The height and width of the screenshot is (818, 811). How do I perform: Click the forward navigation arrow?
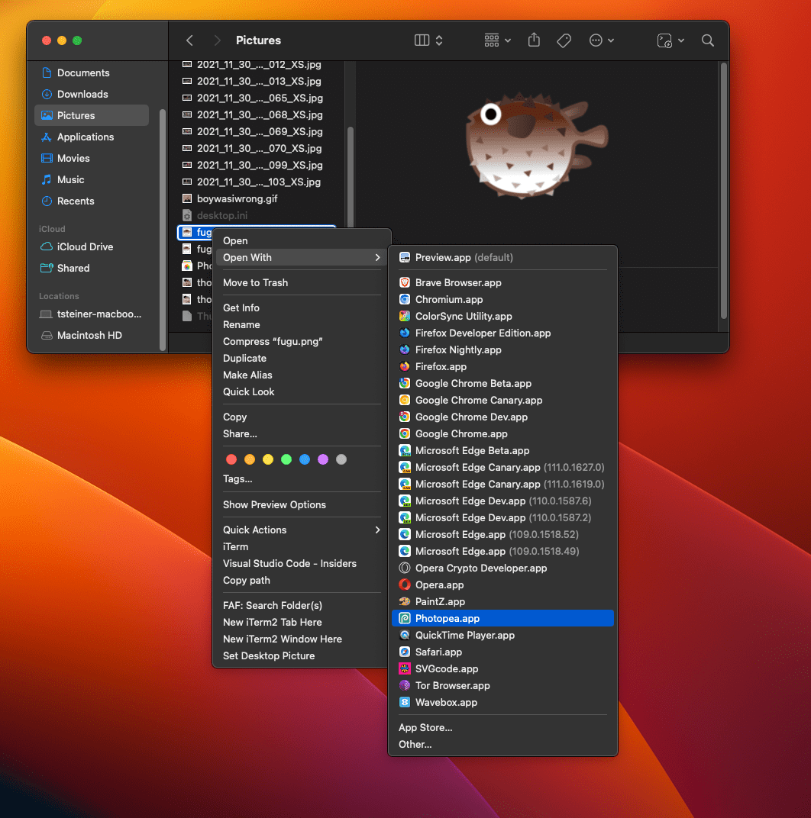(218, 40)
